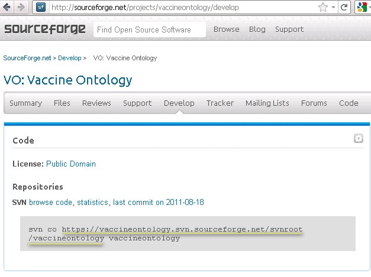Open Code panel settings gear icon

pos(358,138)
